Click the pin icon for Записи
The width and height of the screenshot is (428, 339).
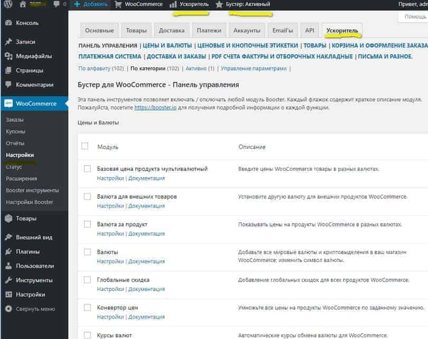[x=9, y=42]
